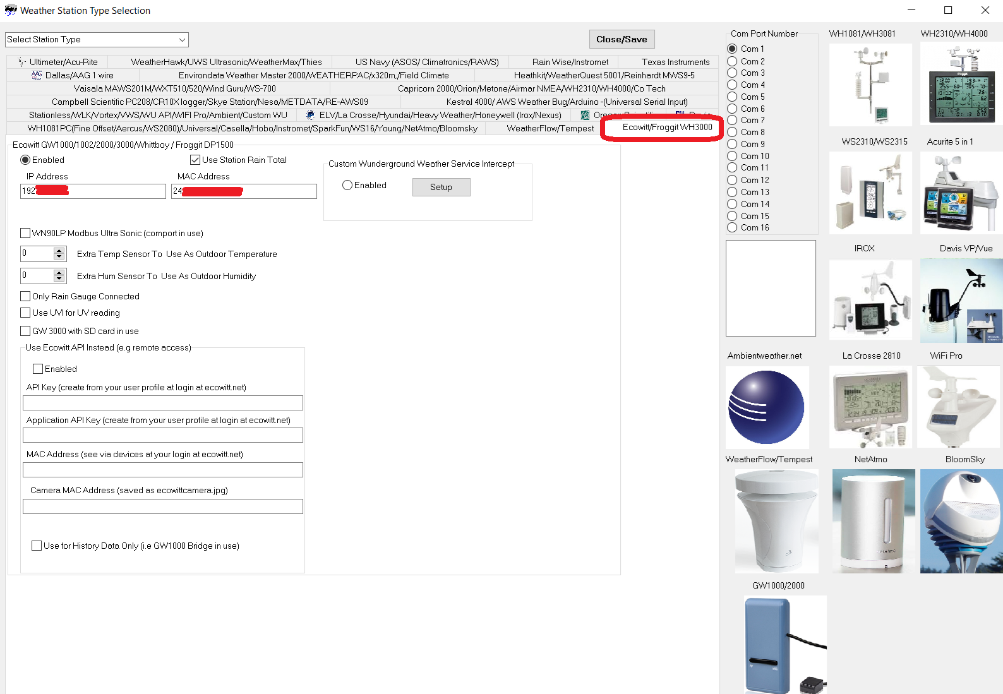Choose the WeatherFlow/Tempest station image

(776, 521)
